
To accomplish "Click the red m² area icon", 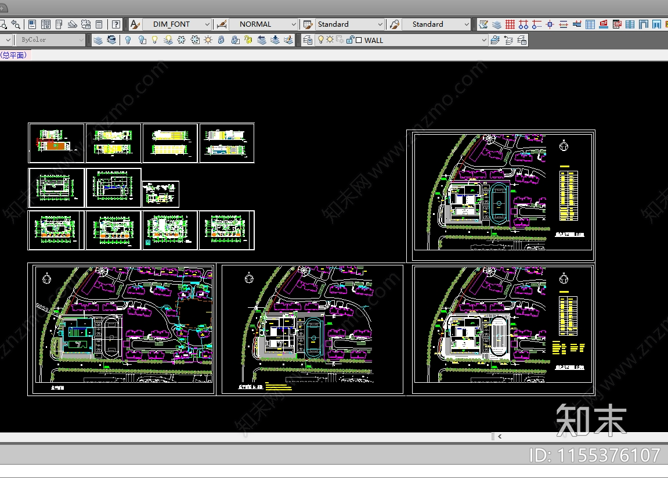I will tap(604, 24).
